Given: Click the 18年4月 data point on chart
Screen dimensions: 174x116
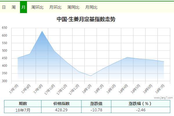Looking at the screenshot, I should (x=127, y=57).
